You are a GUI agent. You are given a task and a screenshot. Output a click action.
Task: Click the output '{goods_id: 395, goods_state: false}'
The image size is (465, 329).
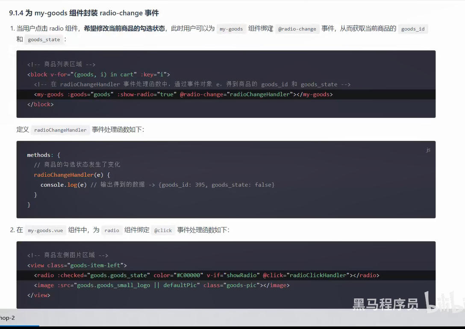217,185
